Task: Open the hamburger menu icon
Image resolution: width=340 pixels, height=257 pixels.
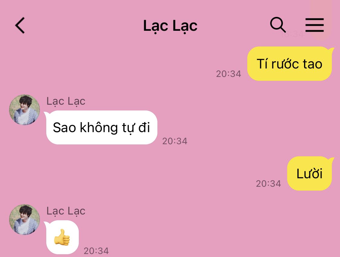Action: [x=314, y=25]
